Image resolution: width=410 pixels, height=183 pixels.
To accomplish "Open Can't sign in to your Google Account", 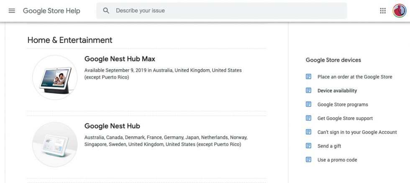I will pos(357,132).
